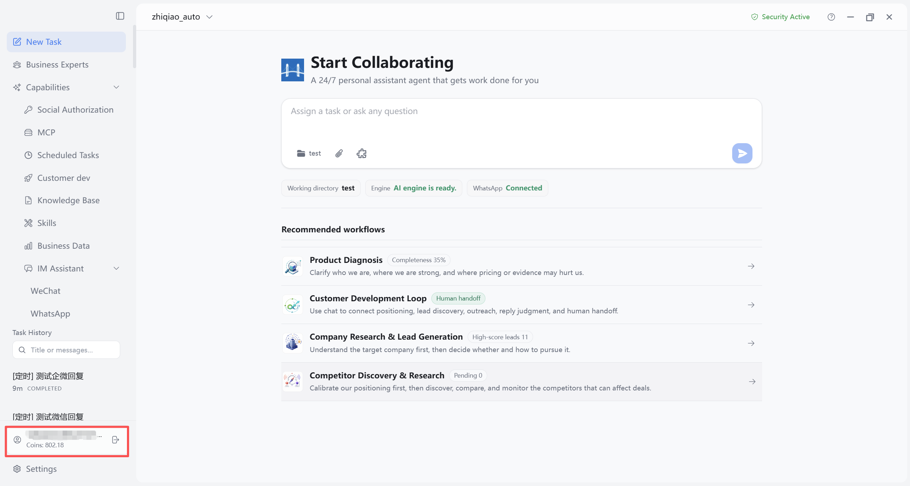This screenshot has width=910, height=486.
Task: Click the attach file paperclip icon
Action: (x=339, y=153)
